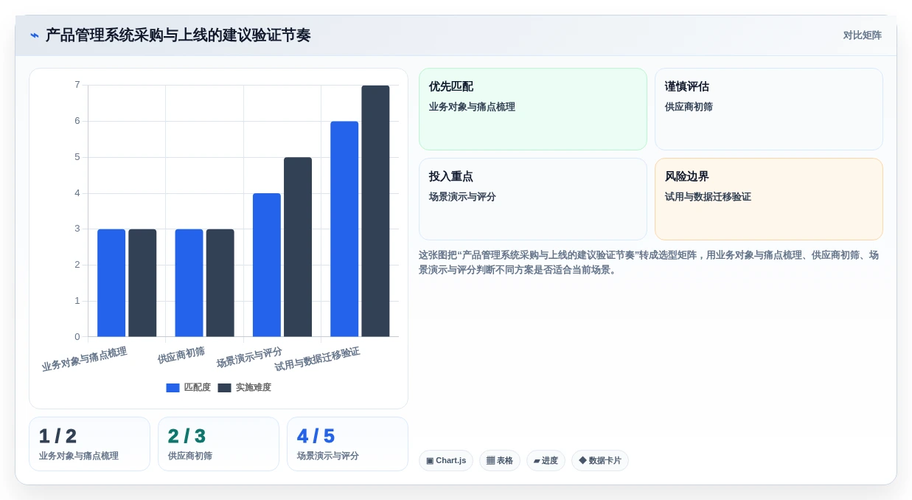Select the Chart.js tag chip

(446, 461)
